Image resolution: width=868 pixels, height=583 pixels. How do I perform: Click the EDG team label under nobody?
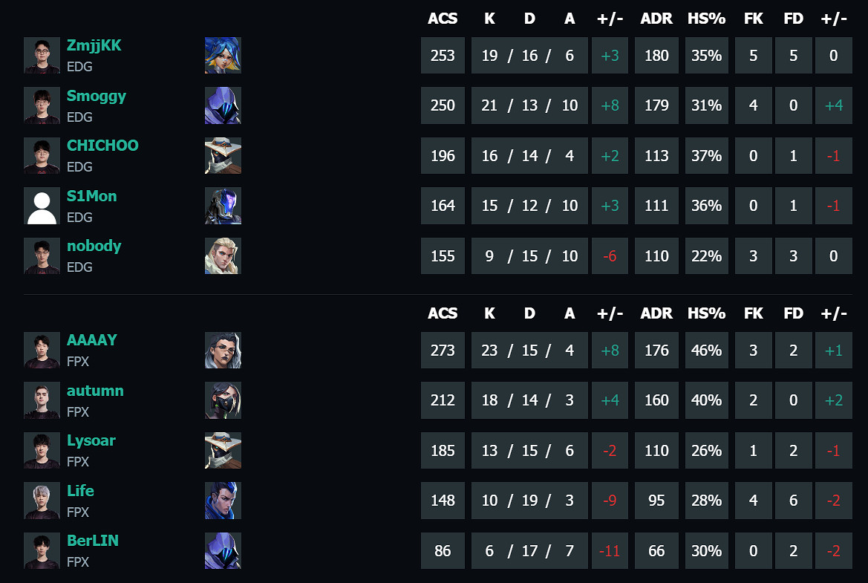click(79, 267)
